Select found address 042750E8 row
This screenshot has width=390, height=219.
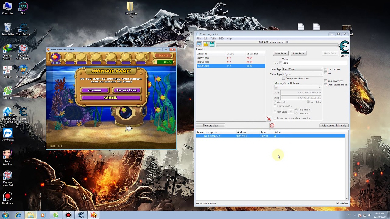pyautogui.click(x=231, y=62)
